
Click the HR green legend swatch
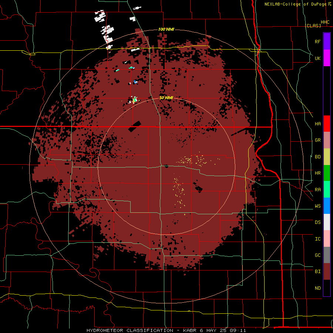[x=327, y=173]
